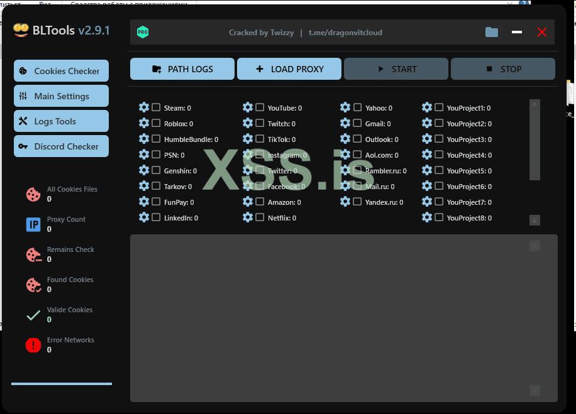The height and width of the screenshot is (414, 576).
Task: Click the Found Cookies icon
Action: 33,285
